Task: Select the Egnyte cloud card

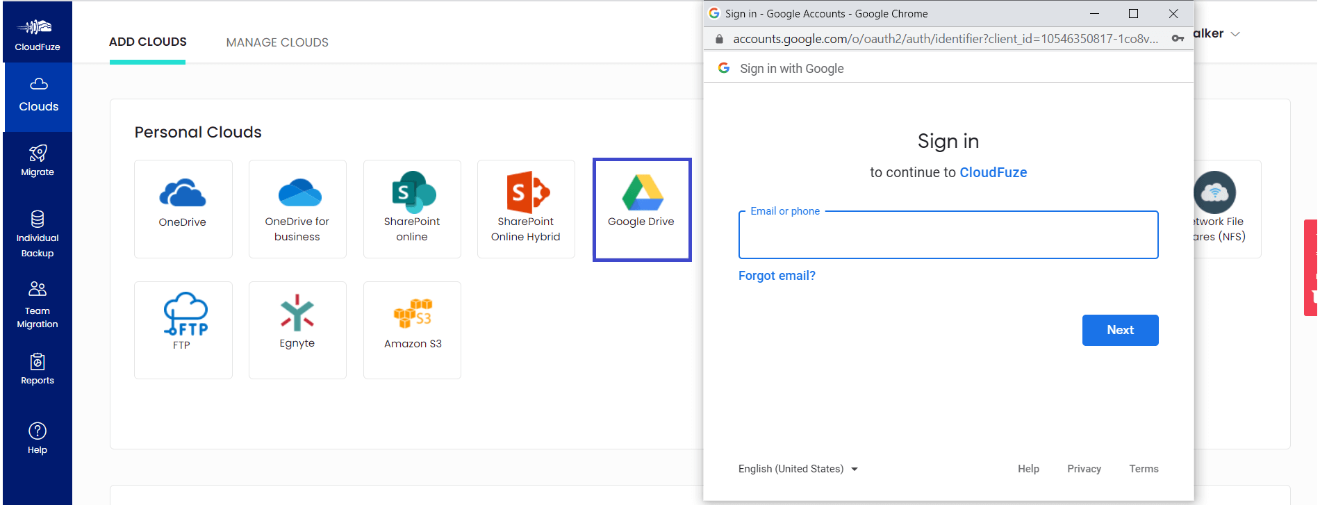Action: tap(297, 330)
